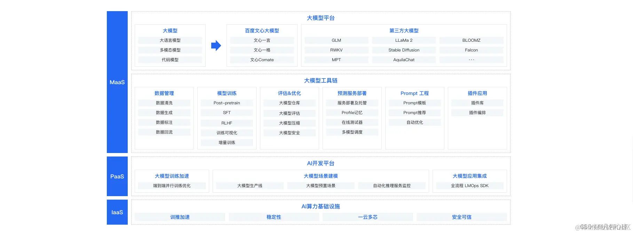Click the Prompt 工程 column heading
The width and height of the screenshot is (633, 233).
[x=415, y=93]
